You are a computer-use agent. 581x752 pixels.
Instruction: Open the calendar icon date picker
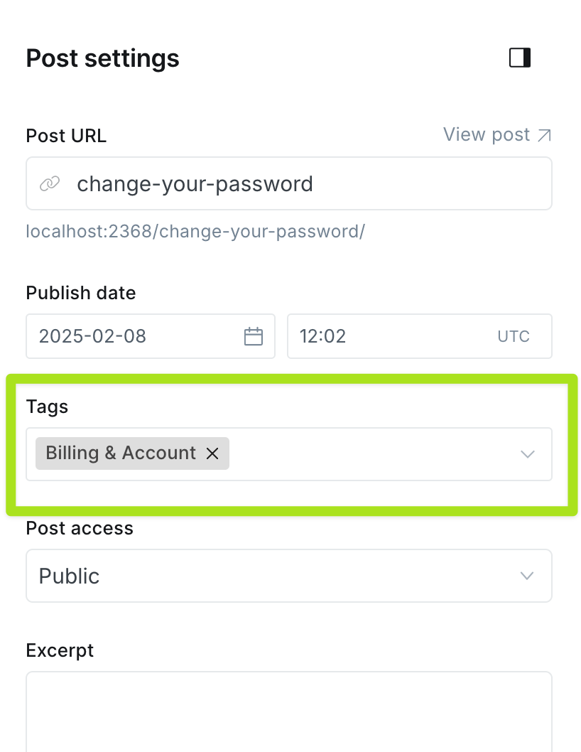[254, 336]
